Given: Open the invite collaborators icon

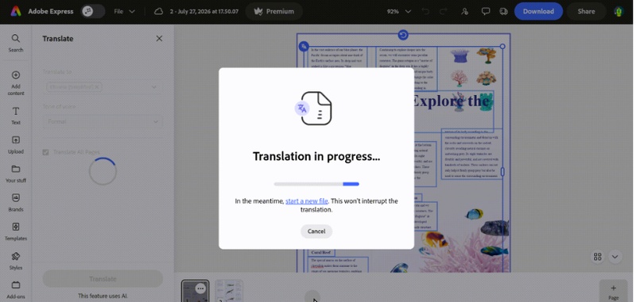Looking at the screenshot, I should (x=465, y=11).
